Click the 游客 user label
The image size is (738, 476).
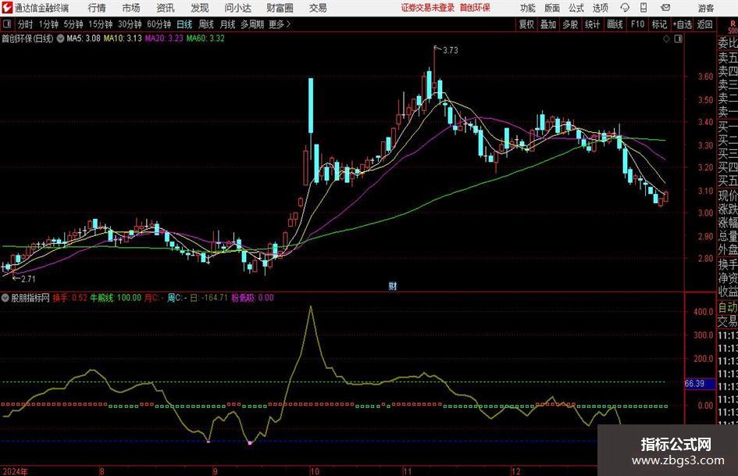[x=705, y=8]
